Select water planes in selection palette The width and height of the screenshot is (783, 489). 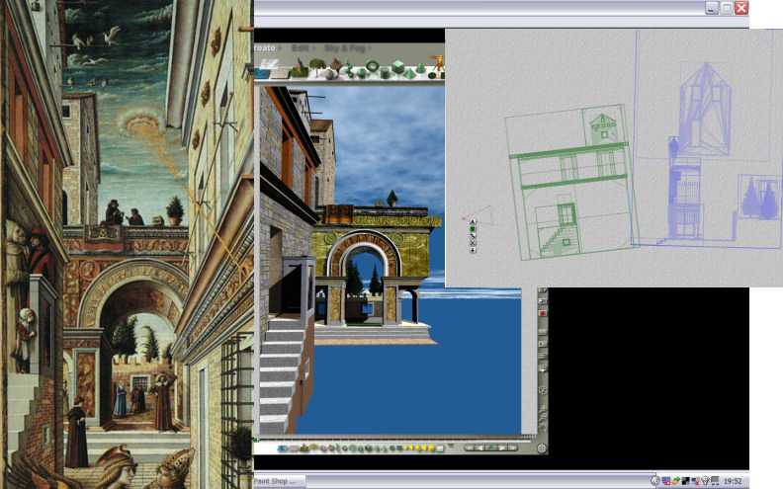pos(282,448)
